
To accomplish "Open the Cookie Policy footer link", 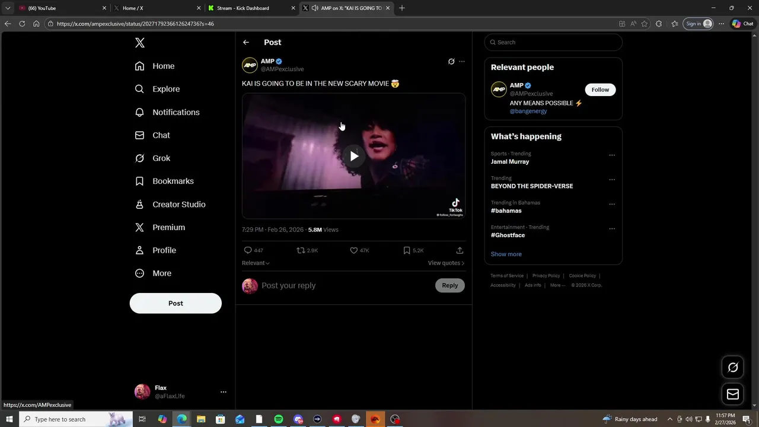I will point(582,276).
